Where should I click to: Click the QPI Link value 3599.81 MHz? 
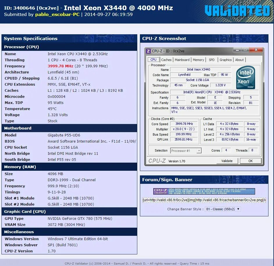click(x=184, y=140)
